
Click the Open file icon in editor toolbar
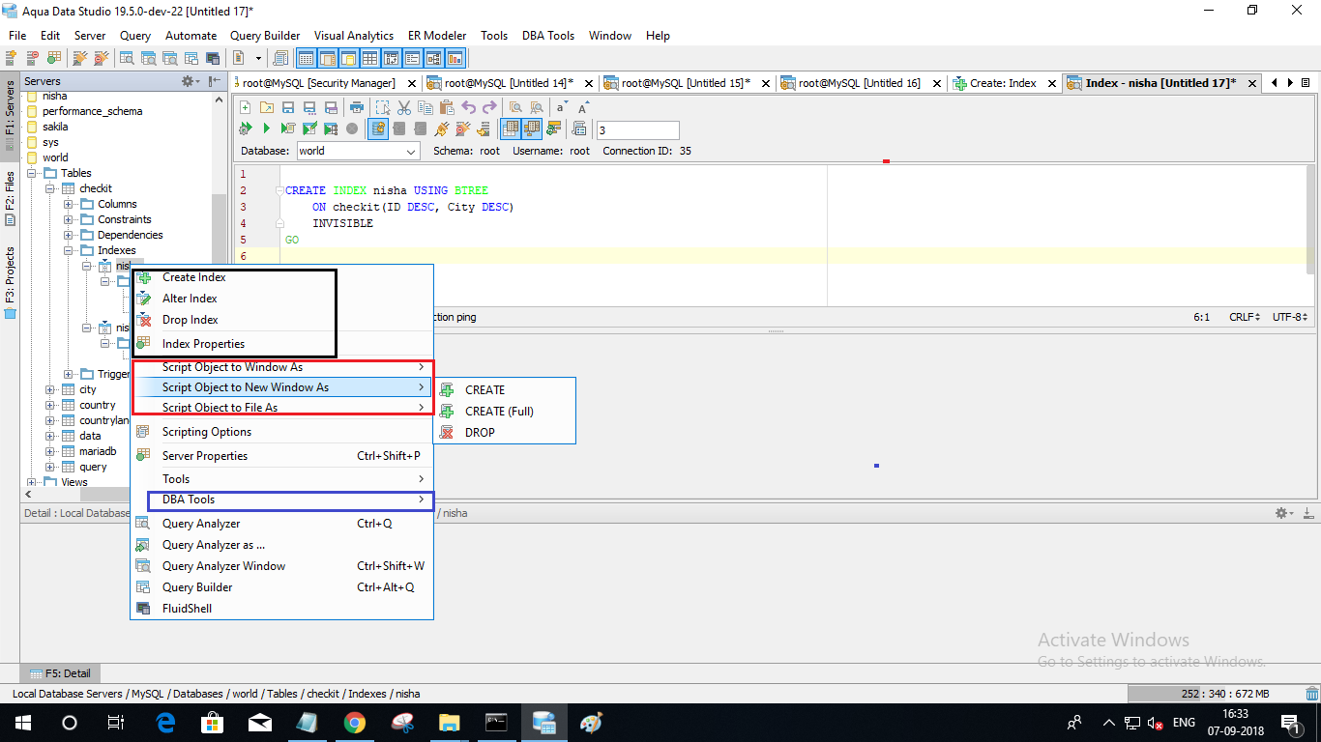(266, 107)
